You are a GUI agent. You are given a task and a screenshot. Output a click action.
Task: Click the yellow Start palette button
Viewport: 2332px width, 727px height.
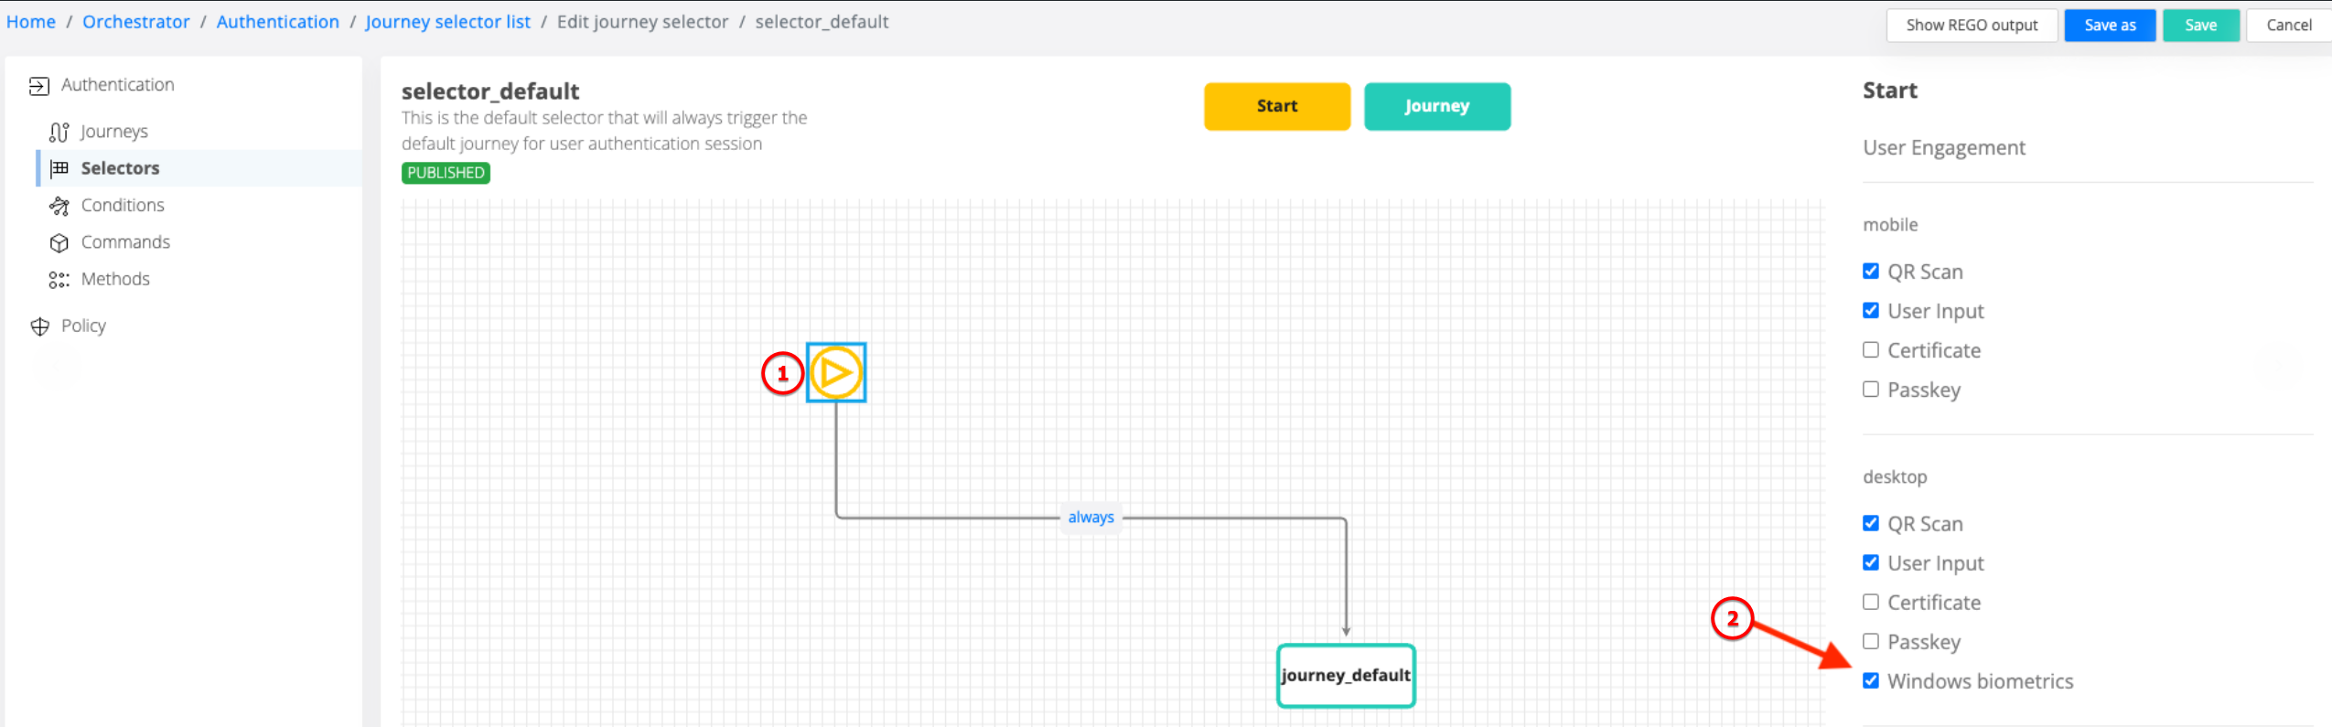click(1276, 106)
